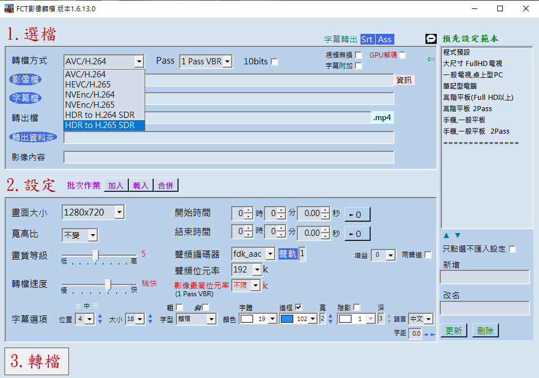Select 高階平板 2Pass preset

(x=467, y=109)
